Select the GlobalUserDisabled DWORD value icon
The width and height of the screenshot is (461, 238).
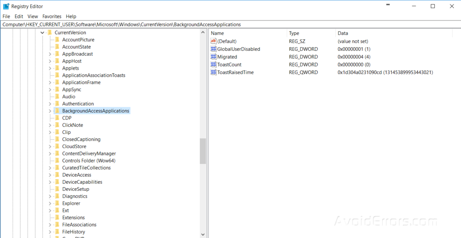click(213, 49)
